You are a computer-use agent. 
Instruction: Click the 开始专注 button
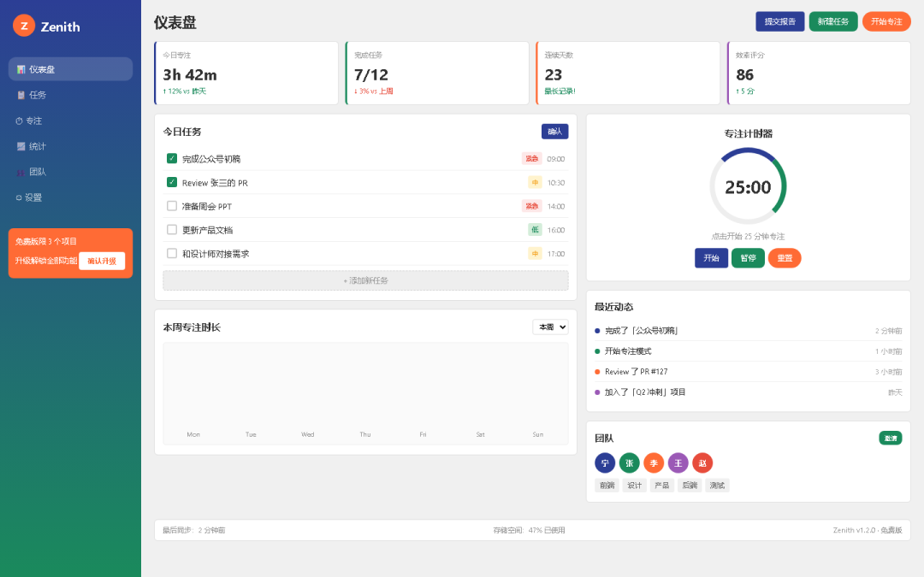coord(886,21)
